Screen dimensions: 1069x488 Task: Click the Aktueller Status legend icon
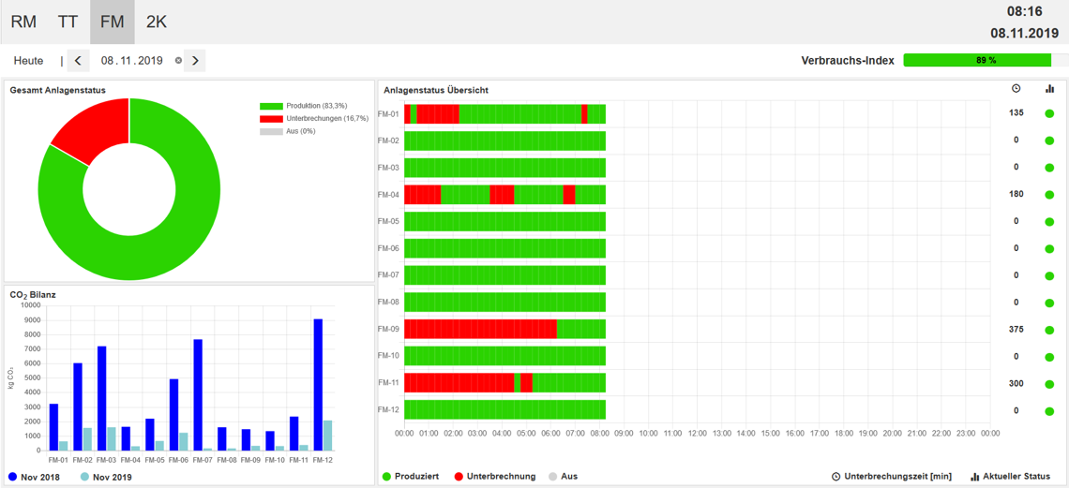point(974,477)
